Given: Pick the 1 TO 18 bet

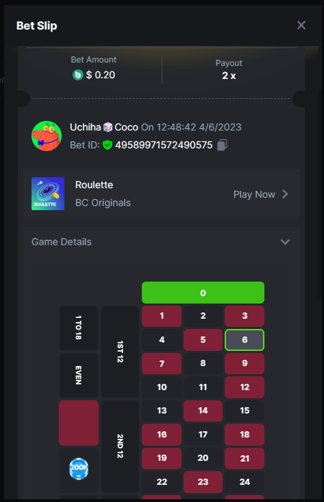Looking at the screenshot, I should click(79, 328).
